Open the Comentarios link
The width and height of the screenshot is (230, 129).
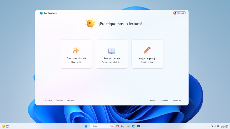[164, 100]
